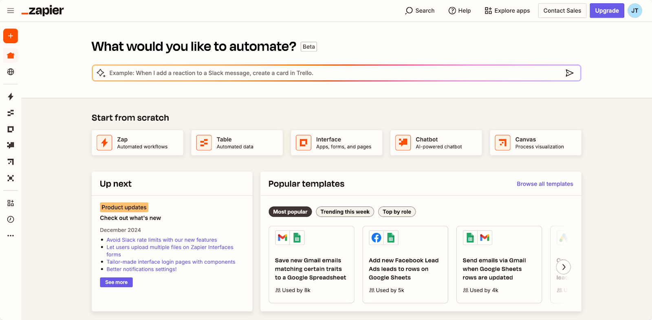Viewport: 652px width, 320px height.
Task: Open Send emails via Gmail template
Action: coord(499,265)
